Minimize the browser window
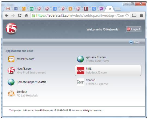The height and width of the screenshot is (119, 148). [x=126, y=4]
